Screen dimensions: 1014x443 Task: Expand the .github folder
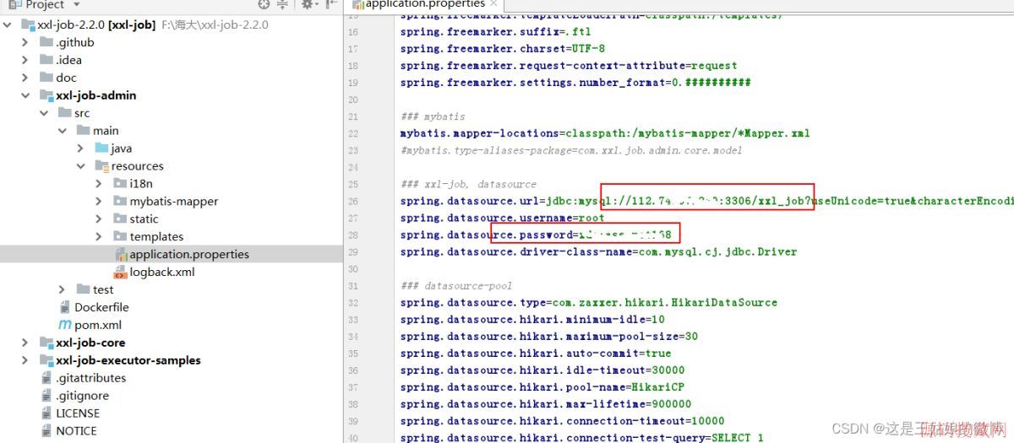pyautogui.click(x=26, y=42)
